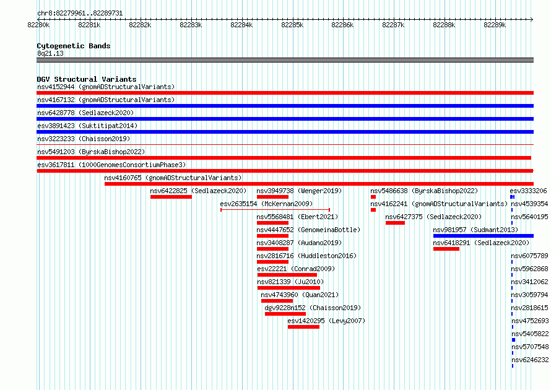Click the nsv4152944 gnomAD variant label
Image resolution: width=551 pixels, height=390 pixels.
[106, 87]
